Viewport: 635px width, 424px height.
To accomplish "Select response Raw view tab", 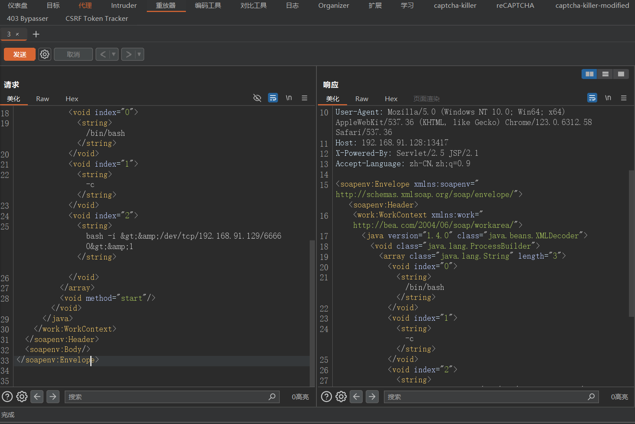I will pyautogui.click(x=362, y=99).
